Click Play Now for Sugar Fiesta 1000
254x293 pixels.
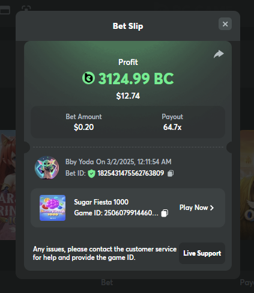point(196,208)
